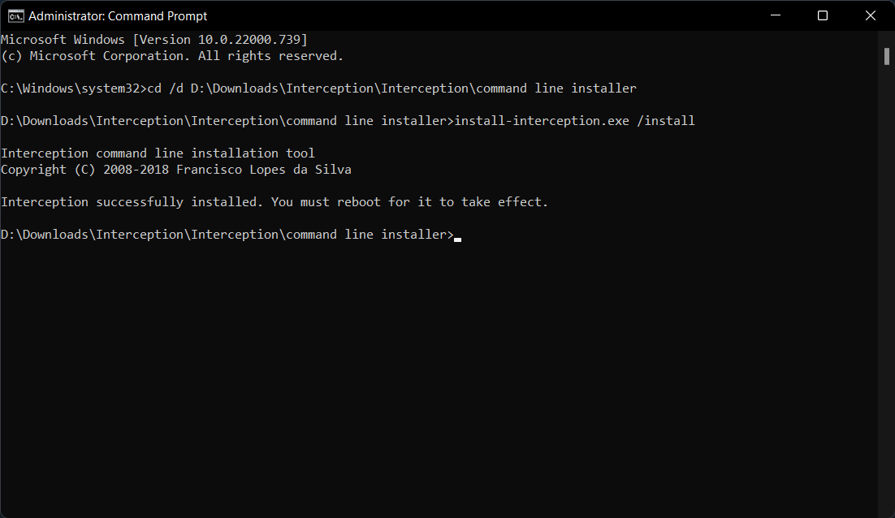The width and height of the screenshot is (895, 518).
Task: Click the "C:\Windows\system32>" prompt text
Action: point(72,88)
